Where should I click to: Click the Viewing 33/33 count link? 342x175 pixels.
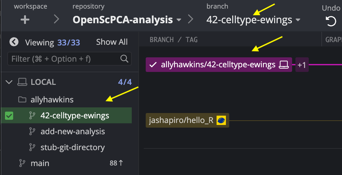[69, 42]
